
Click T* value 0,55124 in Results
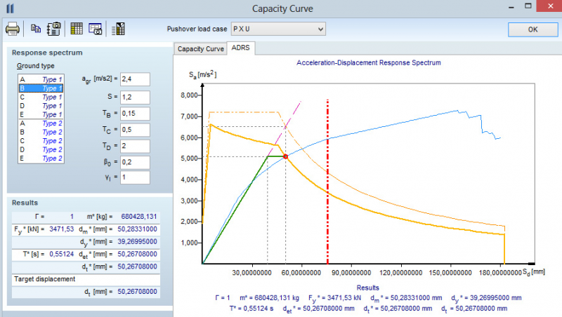click(62, 254)
